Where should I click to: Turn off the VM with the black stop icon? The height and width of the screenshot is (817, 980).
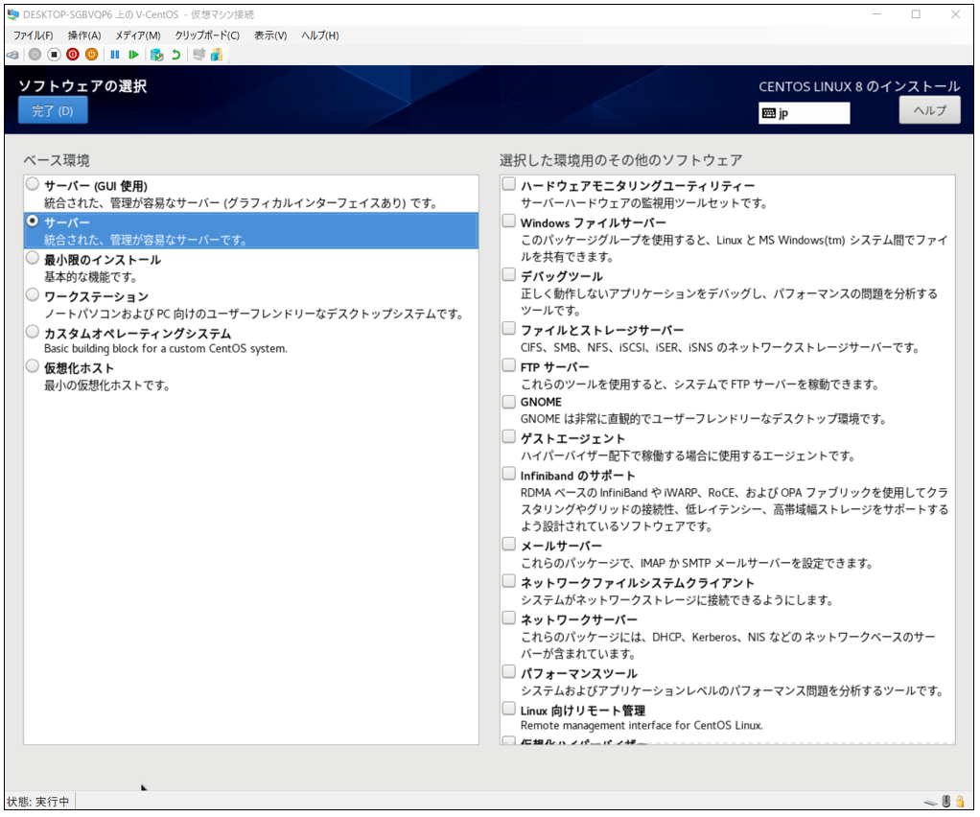[x=55, y=55]
